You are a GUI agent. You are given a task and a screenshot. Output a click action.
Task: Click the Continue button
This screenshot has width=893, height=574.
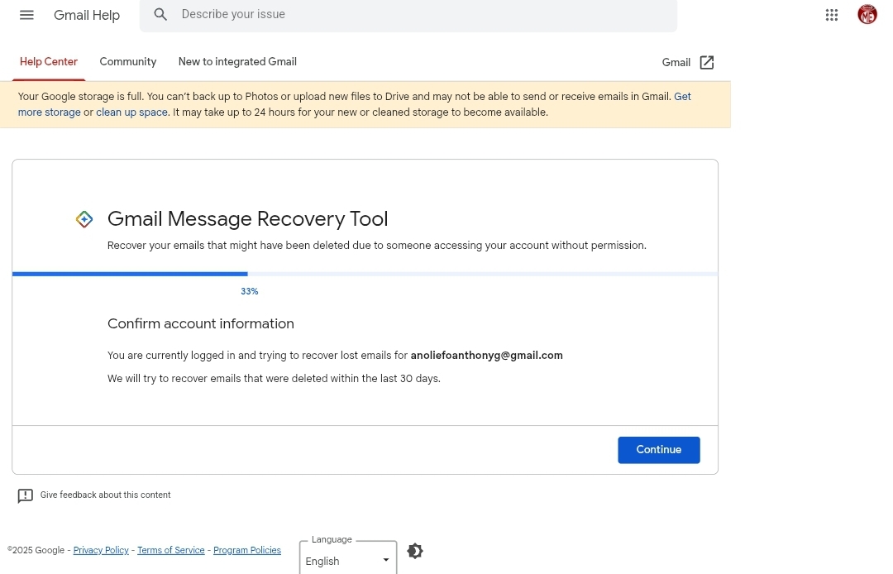(658, 450)
